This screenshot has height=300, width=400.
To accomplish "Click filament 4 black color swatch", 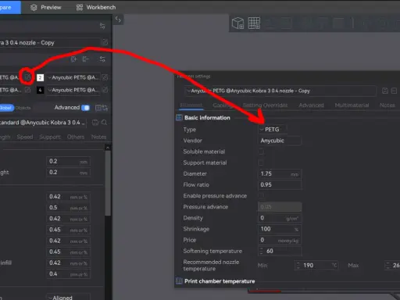I will 40,90.
